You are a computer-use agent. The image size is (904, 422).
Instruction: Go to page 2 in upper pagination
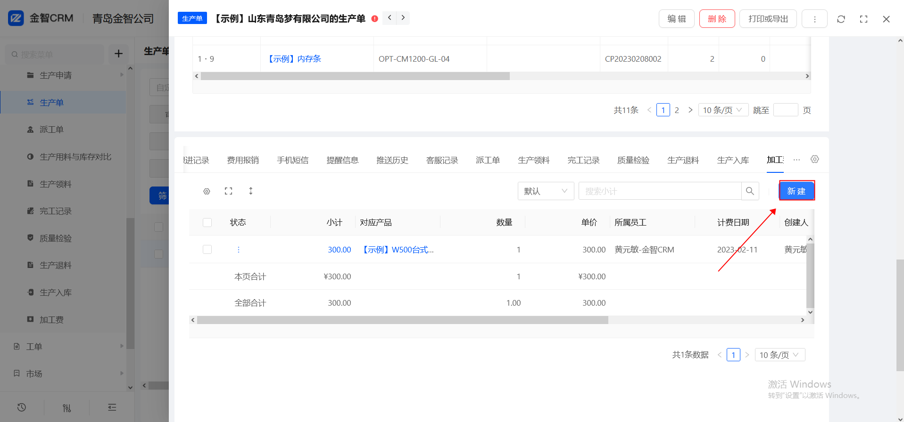[677, 110]
